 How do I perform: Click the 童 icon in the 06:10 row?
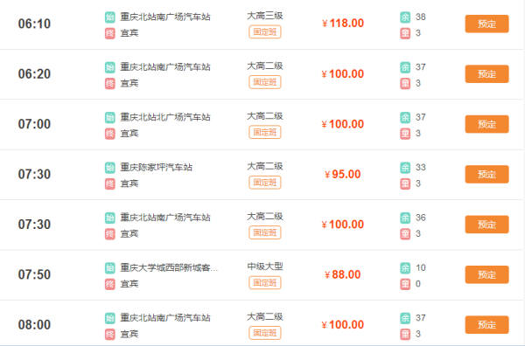405,33
